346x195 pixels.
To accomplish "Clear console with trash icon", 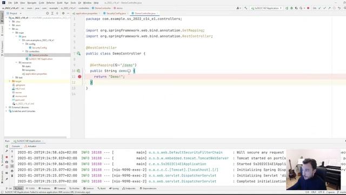I will [12, 175].
